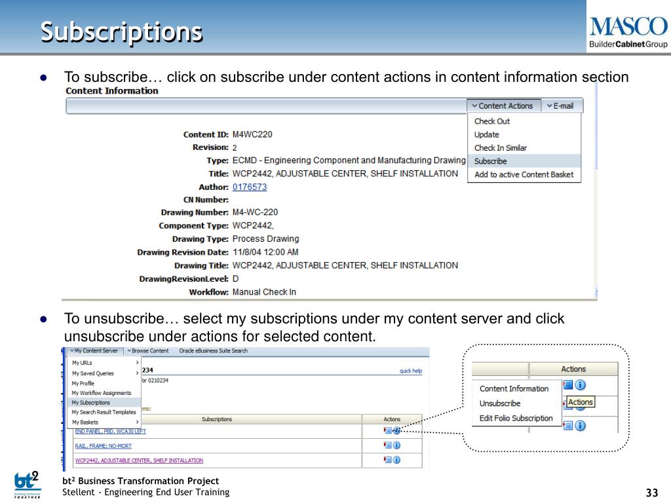Click the bt2 project logo
The width and height of the screenshot is (671, 503).
click(28, 484)
